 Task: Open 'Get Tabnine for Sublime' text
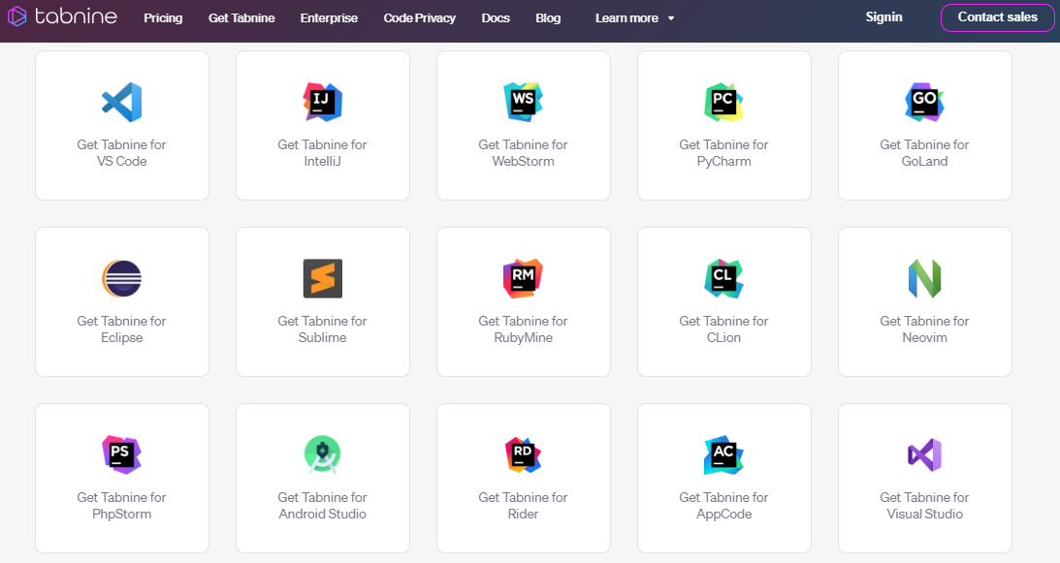point(323,329)
